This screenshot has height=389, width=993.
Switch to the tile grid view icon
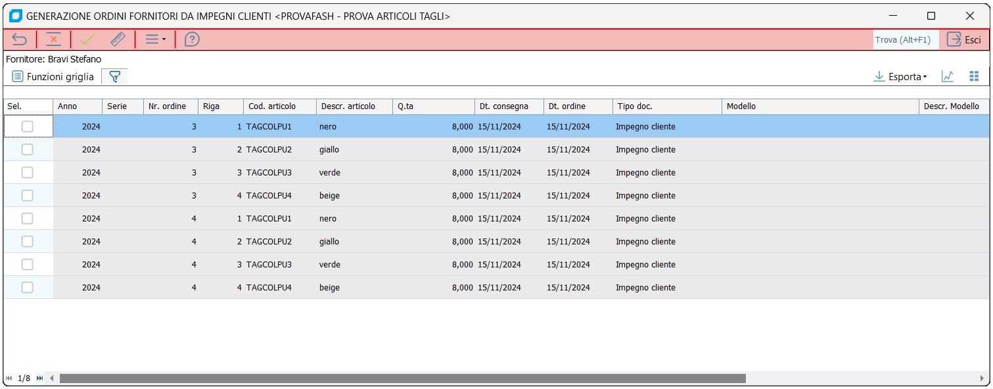click(974, 77)
